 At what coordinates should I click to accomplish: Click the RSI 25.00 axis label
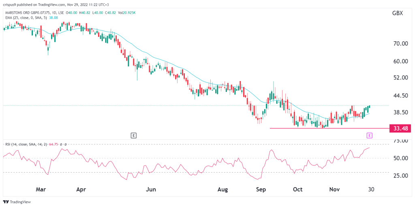tap(400, 176)
